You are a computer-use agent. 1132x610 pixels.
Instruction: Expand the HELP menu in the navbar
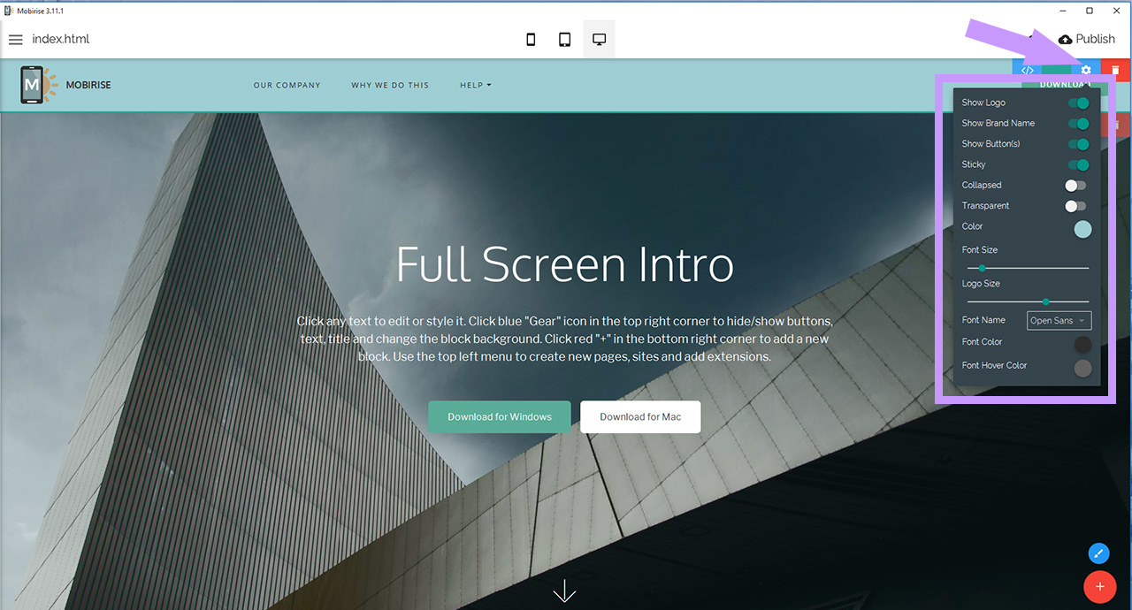coord(475,85)
